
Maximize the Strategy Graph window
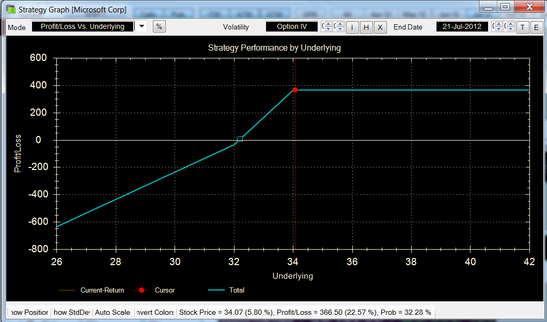505,7
